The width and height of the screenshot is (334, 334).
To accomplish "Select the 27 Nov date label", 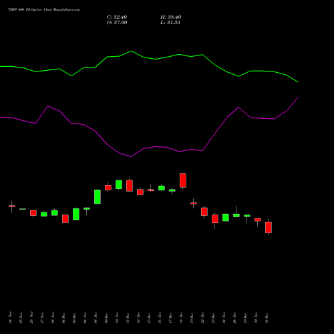I will coord(42,317).
